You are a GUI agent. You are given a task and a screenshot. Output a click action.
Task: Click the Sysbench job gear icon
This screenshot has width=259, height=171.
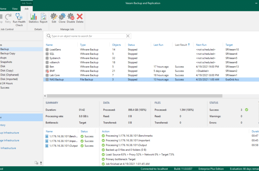click(47, 58)
